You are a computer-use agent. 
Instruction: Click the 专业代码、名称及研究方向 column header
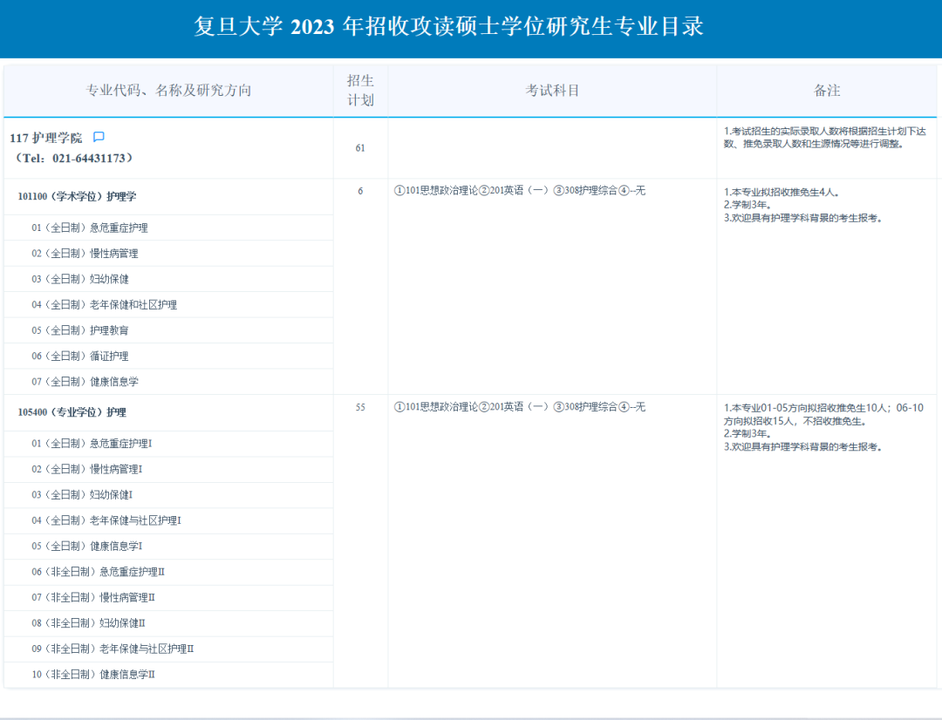(168, 91)
